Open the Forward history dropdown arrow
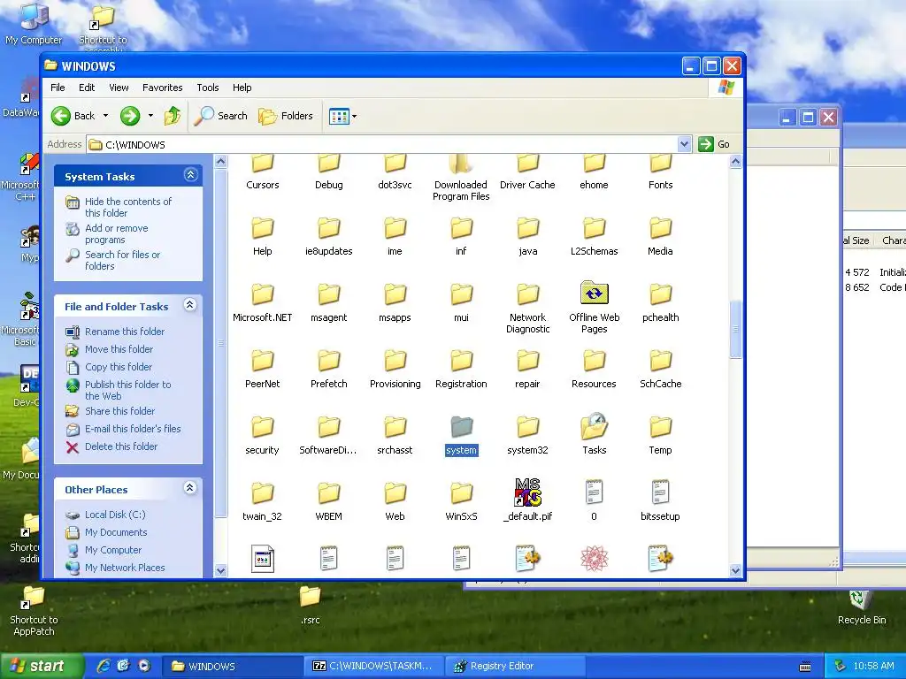 click(x=150, y=116)
